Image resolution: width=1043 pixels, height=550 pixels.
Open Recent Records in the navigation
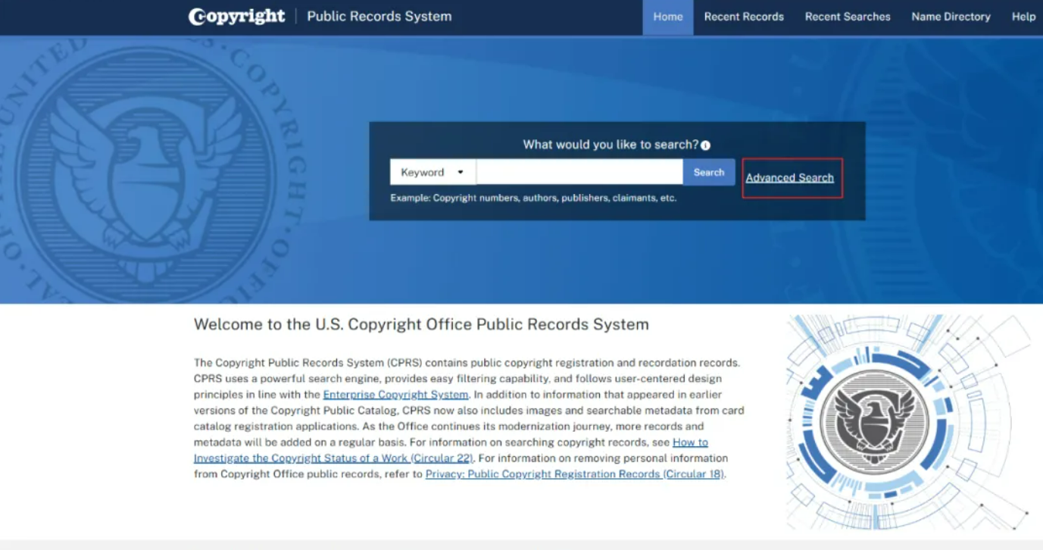pyautogui.click(x=743, y=17)
